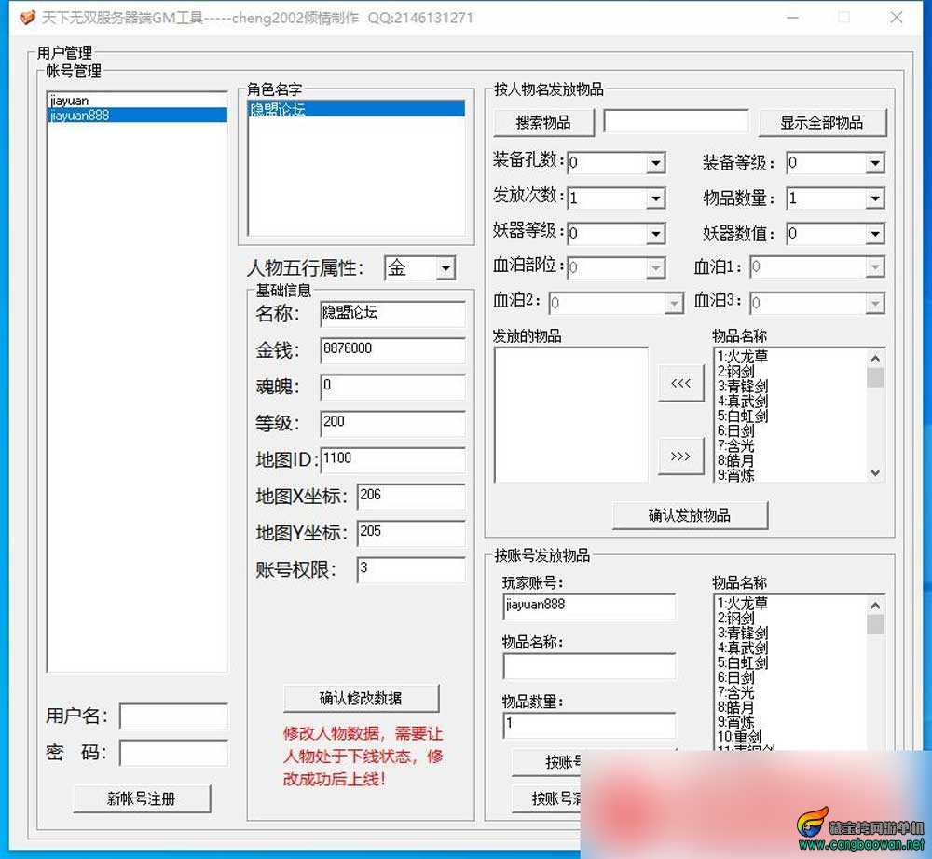Click the <<< add item button
This screenshot has height=859, width=932.
[x=680, y=383]
